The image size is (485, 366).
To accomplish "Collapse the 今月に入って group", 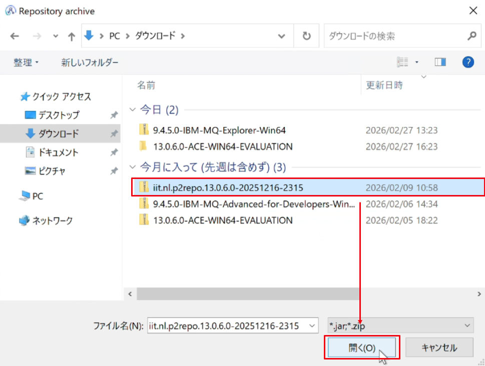I will pyautogui.click(x=132, y=167).
